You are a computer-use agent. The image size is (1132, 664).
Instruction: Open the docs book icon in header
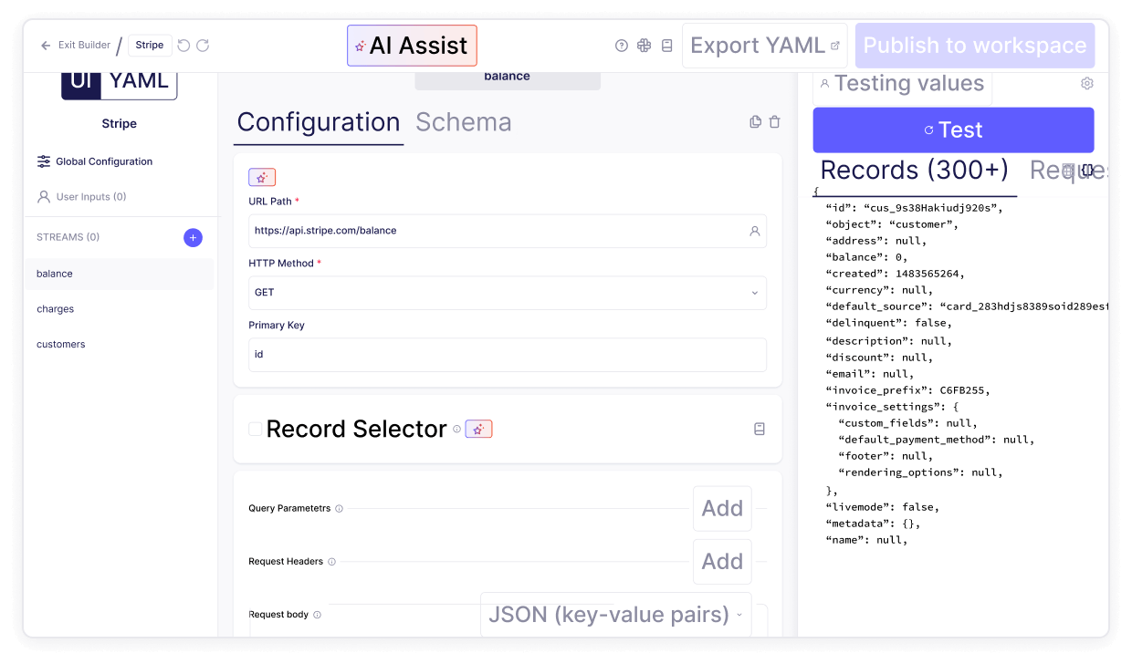coord(667,46)
